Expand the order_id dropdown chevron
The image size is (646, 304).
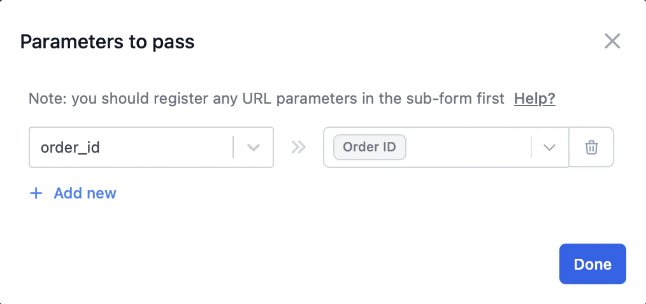(254, 148)
